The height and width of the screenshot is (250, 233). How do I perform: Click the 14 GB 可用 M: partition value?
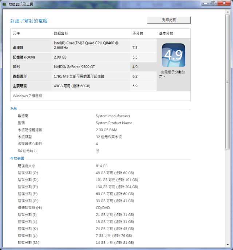point(115,243)
